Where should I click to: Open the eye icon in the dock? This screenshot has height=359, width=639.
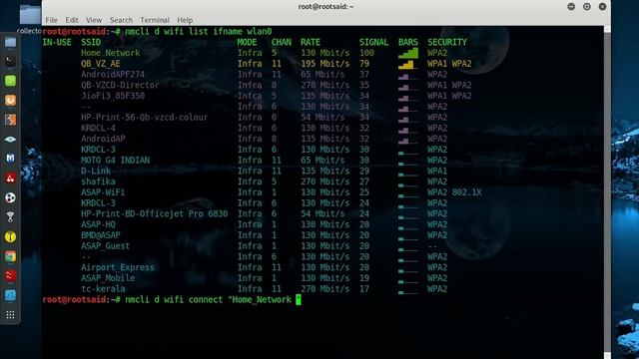10,140
